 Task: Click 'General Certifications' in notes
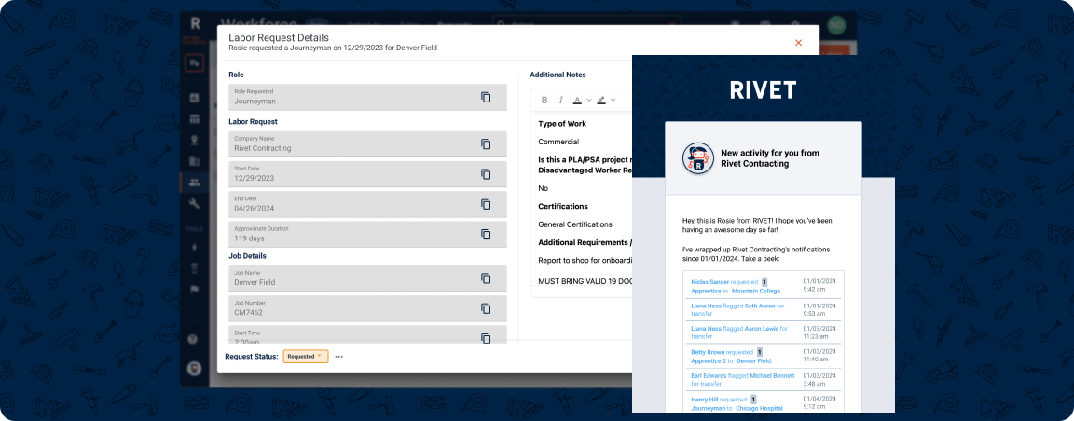[574, 224]
